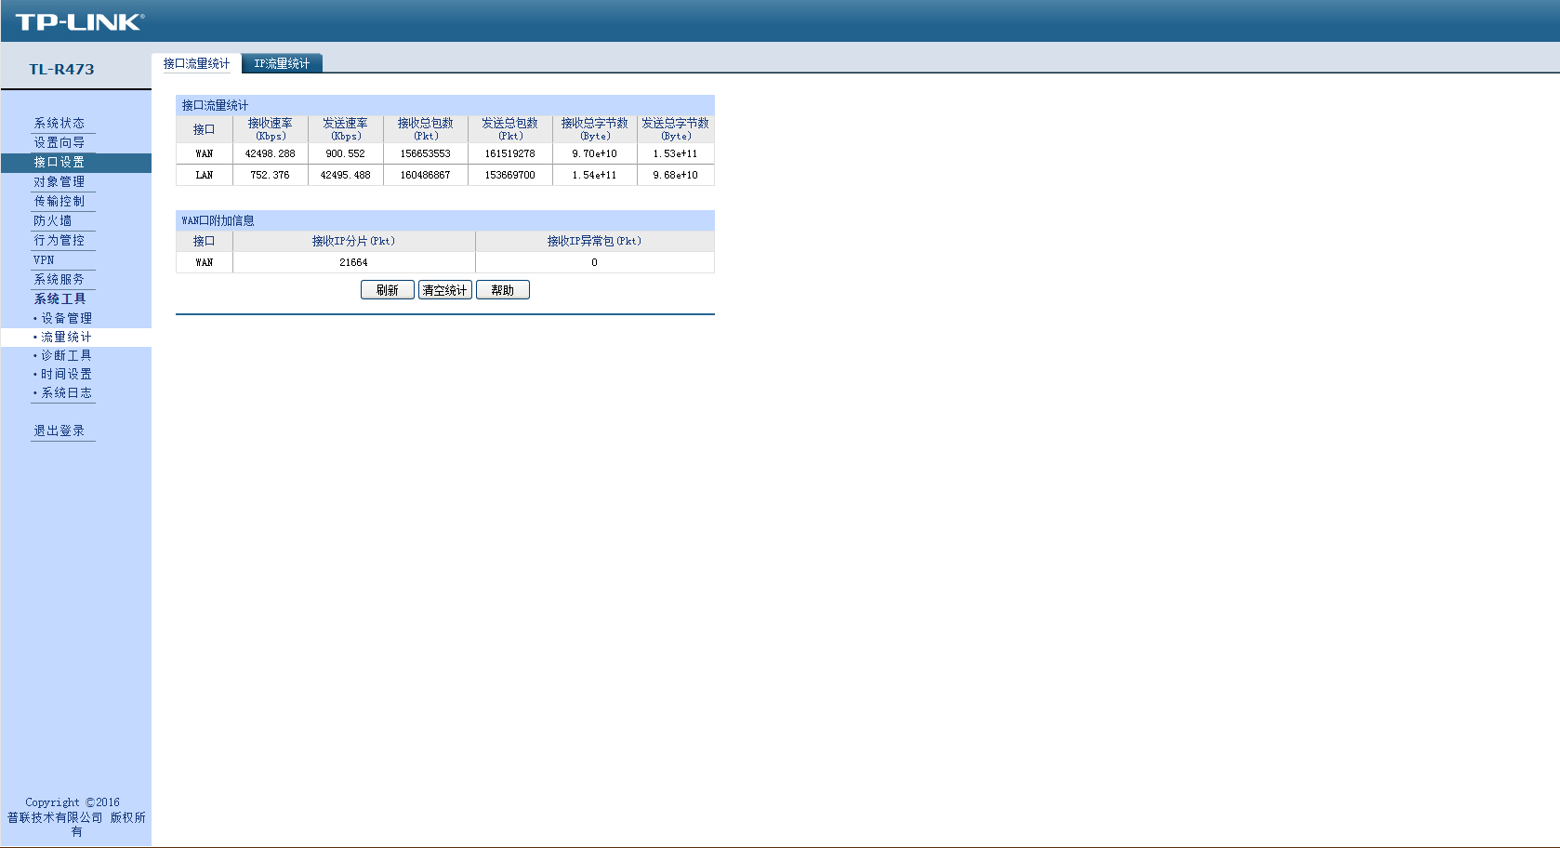Open the 防火墙 menu
The image size is (1560, 848).
(x=53, y=220)
